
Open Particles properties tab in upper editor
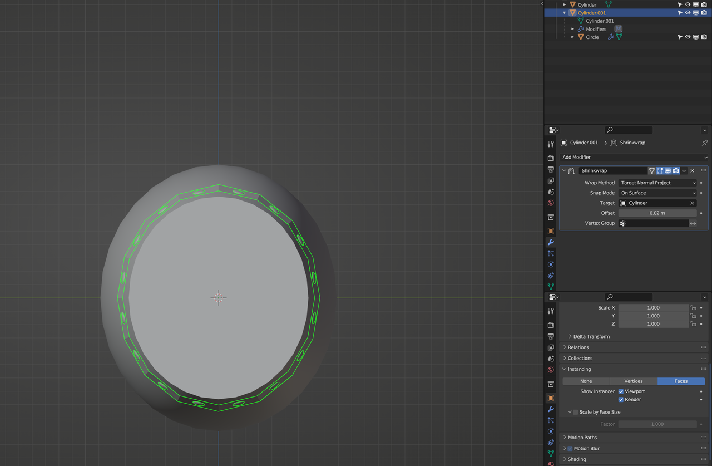[551, 253]
